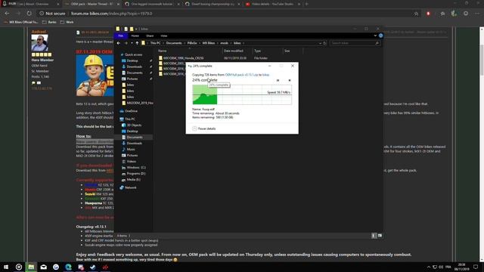This screenshot has height=272, width=484.
Task: Open the Work bookmarks folder
Action: pos(67,22)
